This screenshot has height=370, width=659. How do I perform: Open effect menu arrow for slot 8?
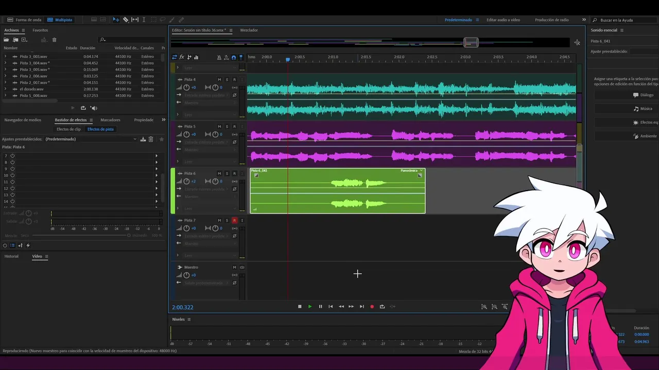click(x=157, y=162)
